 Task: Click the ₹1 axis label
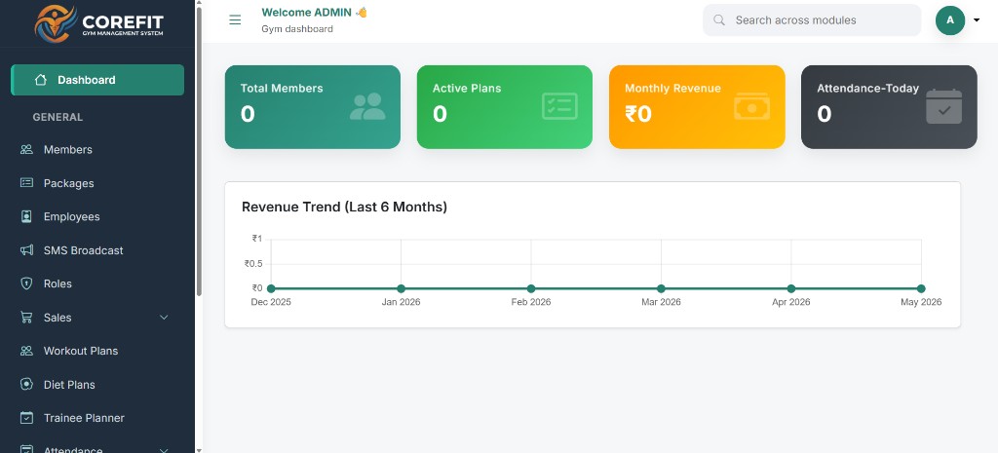pos(257,239)
